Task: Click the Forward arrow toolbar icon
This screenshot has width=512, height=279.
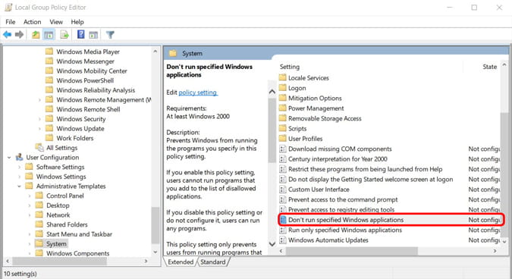Action: 19,34
